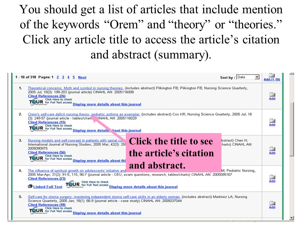The width and height of the screenshot is (302, 226).
Task: Add article 4 folder icon
Action: 272,177
